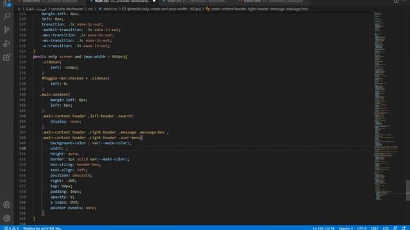
Task: Click 'Ln 350, Col 16' status item
Action: tap(324, 228)
